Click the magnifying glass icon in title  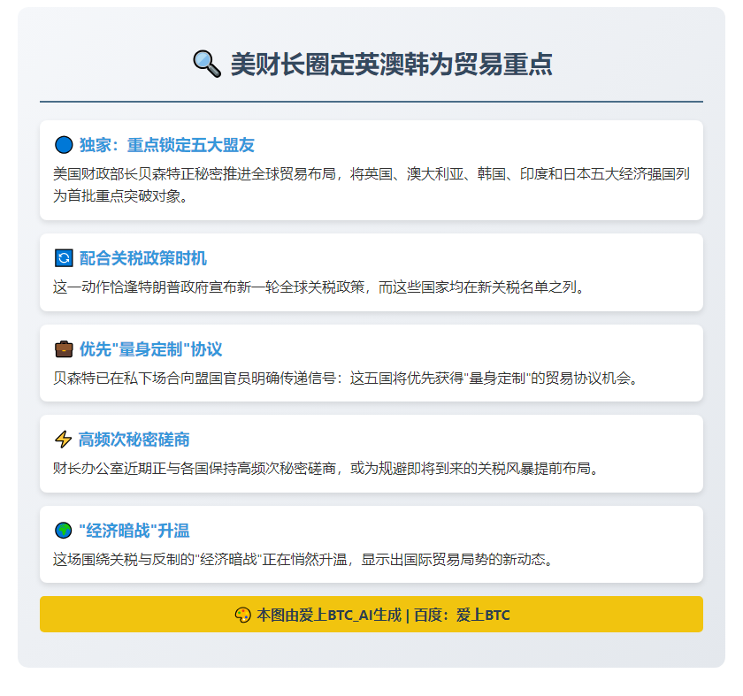(207, 64)
